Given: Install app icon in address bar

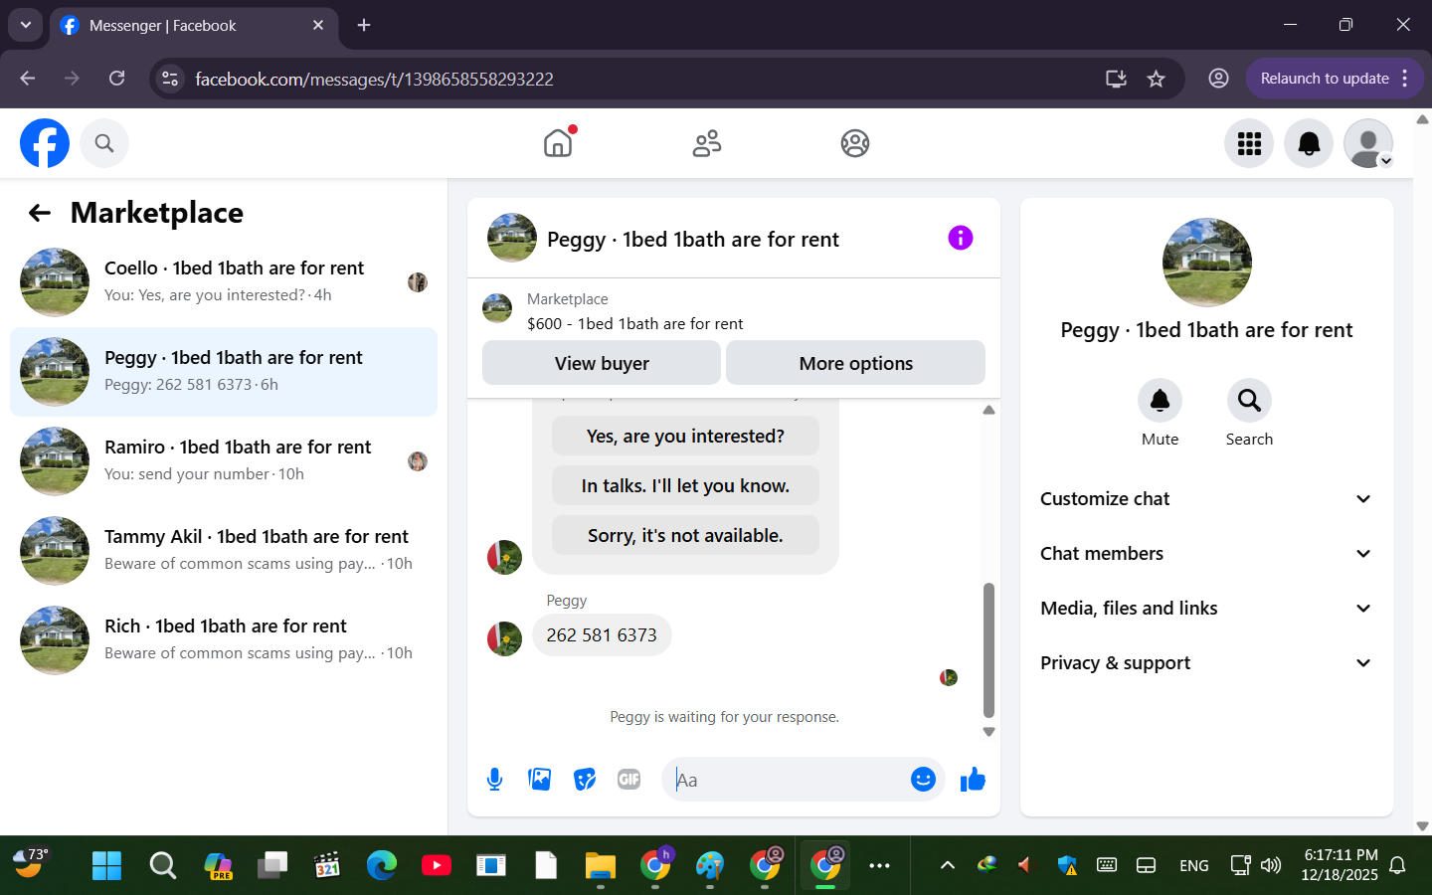Looking at the screenshot, I should coord(1116,79).
